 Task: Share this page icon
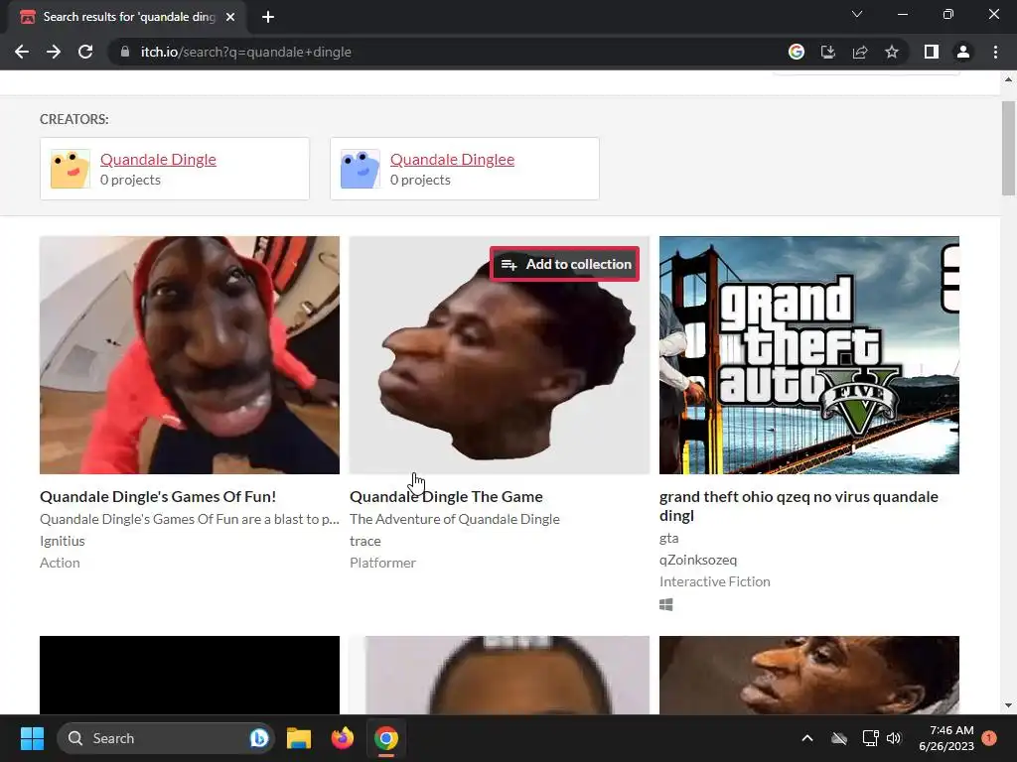[x=860, y=52]
